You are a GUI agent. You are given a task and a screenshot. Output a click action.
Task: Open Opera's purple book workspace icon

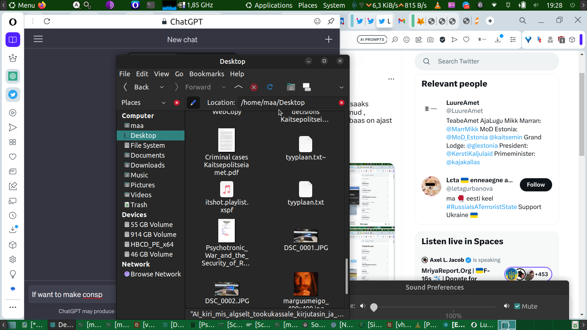point(13,40)
